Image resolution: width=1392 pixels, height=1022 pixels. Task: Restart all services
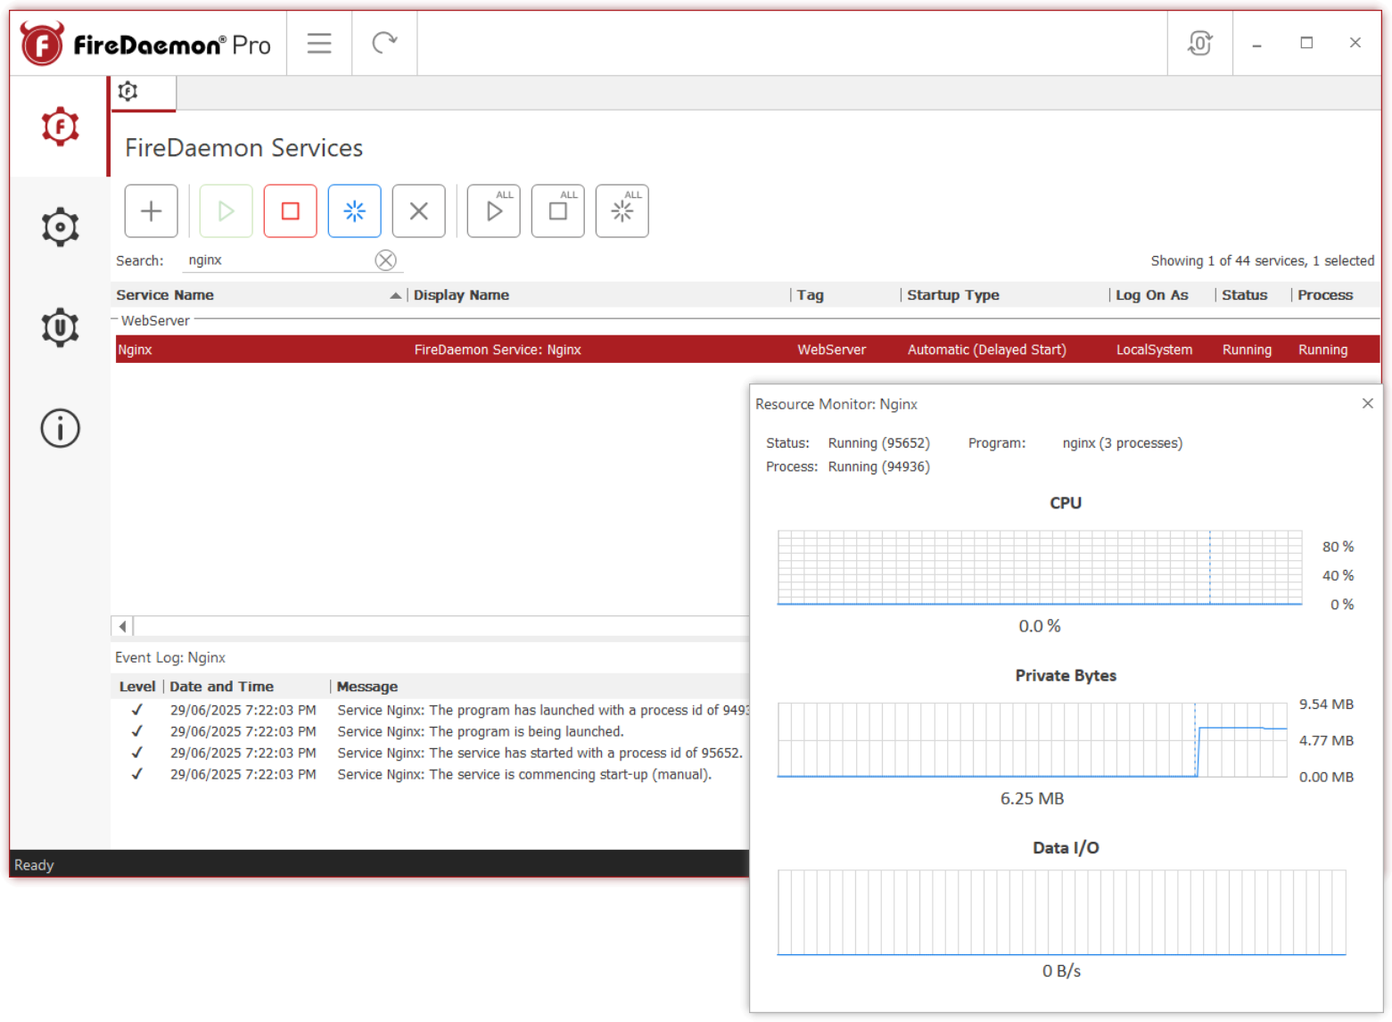[622, 211]
